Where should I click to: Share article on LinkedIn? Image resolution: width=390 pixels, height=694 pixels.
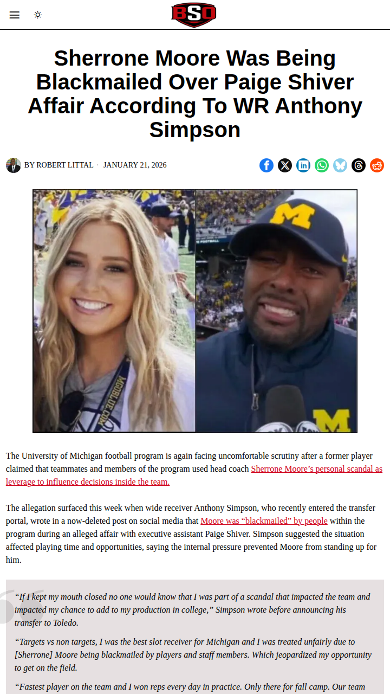pos(303,165)
